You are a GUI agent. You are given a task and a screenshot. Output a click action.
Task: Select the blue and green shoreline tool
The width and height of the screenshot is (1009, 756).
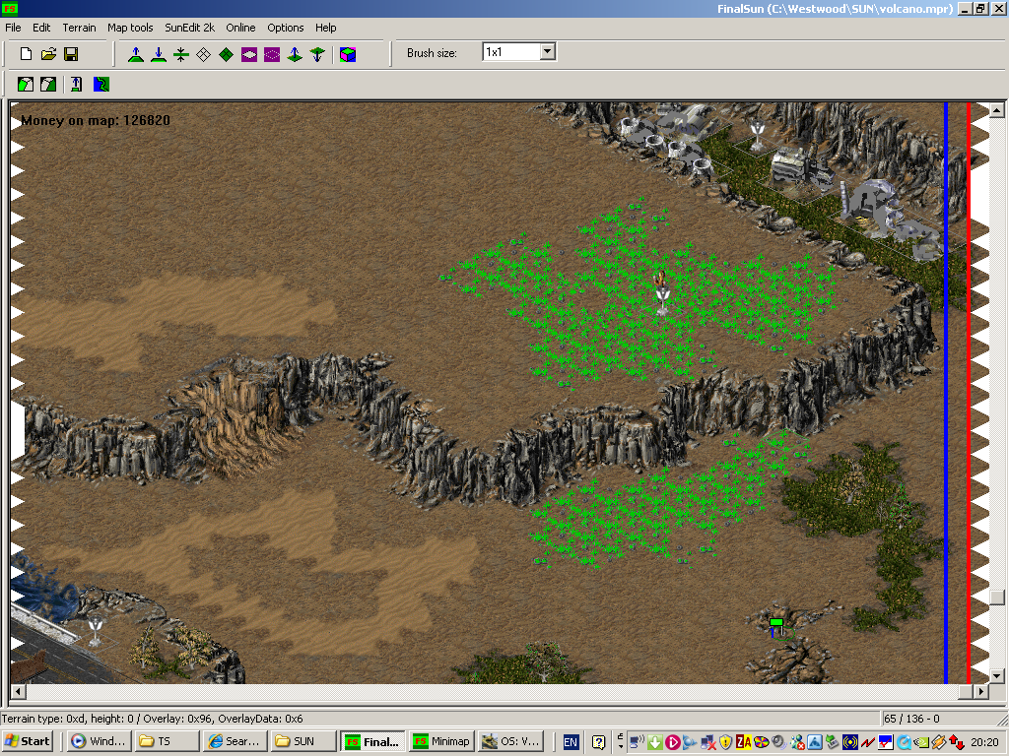coord(101,85)
